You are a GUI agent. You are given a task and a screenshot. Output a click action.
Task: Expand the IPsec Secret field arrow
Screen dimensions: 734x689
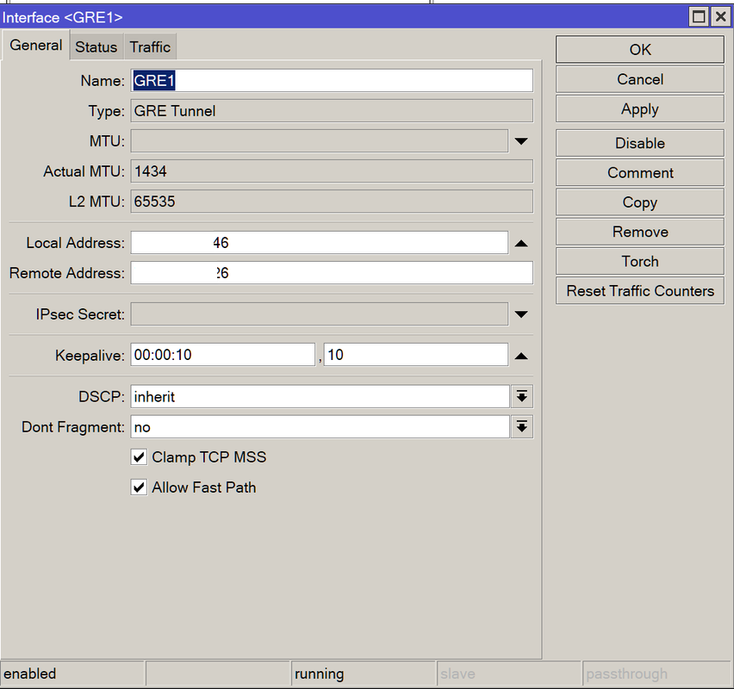(x=521, y=314)
